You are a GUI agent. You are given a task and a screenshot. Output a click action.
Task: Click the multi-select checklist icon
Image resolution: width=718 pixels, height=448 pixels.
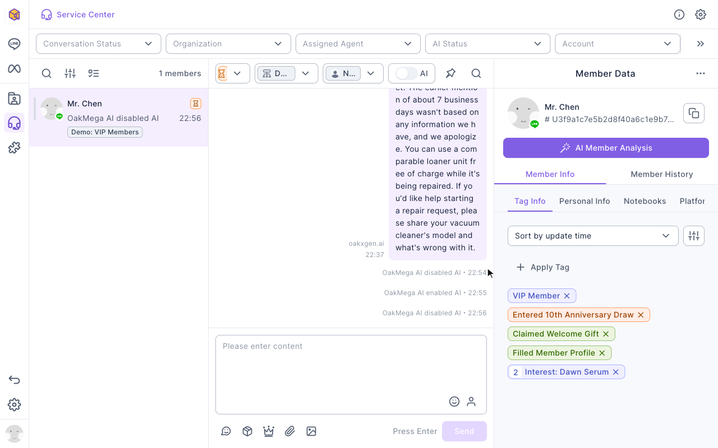click(x=94, y=73)
